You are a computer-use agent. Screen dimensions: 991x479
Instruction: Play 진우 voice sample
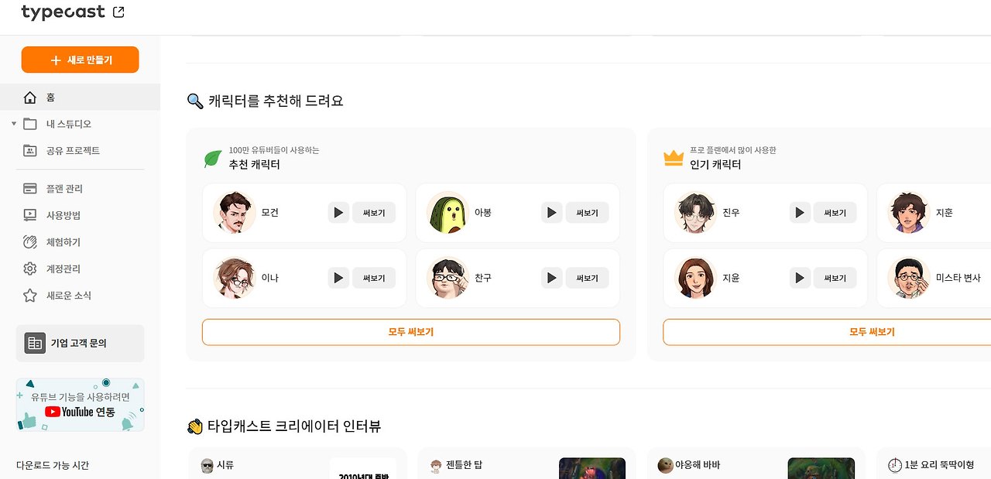click(x=799, y=212)
